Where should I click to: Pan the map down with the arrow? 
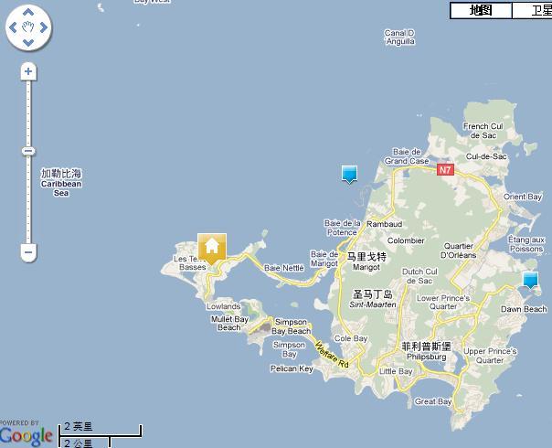[x=29, y=45]
